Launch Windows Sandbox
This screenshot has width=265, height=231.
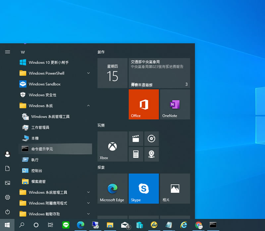55,84
